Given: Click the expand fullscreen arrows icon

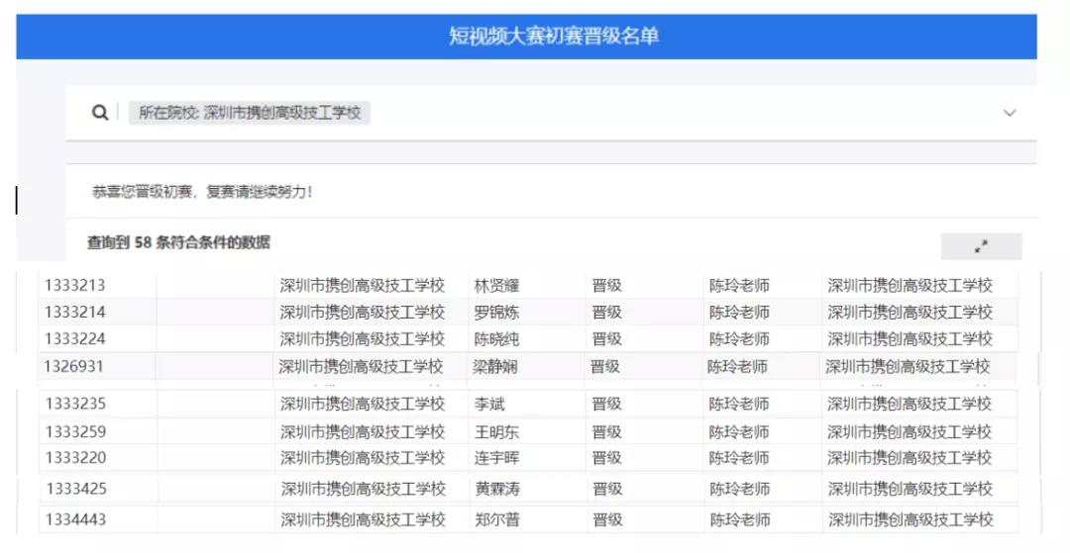Looking at the screenshot, I should click(x=981, y=246).
